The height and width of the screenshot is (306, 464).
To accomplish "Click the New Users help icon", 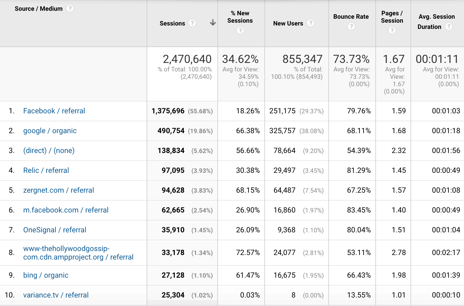I will click(x=311, y=23).
